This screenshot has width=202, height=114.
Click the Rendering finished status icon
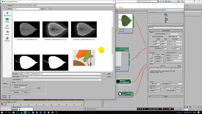pyautogui.click(x=85, y=109)
